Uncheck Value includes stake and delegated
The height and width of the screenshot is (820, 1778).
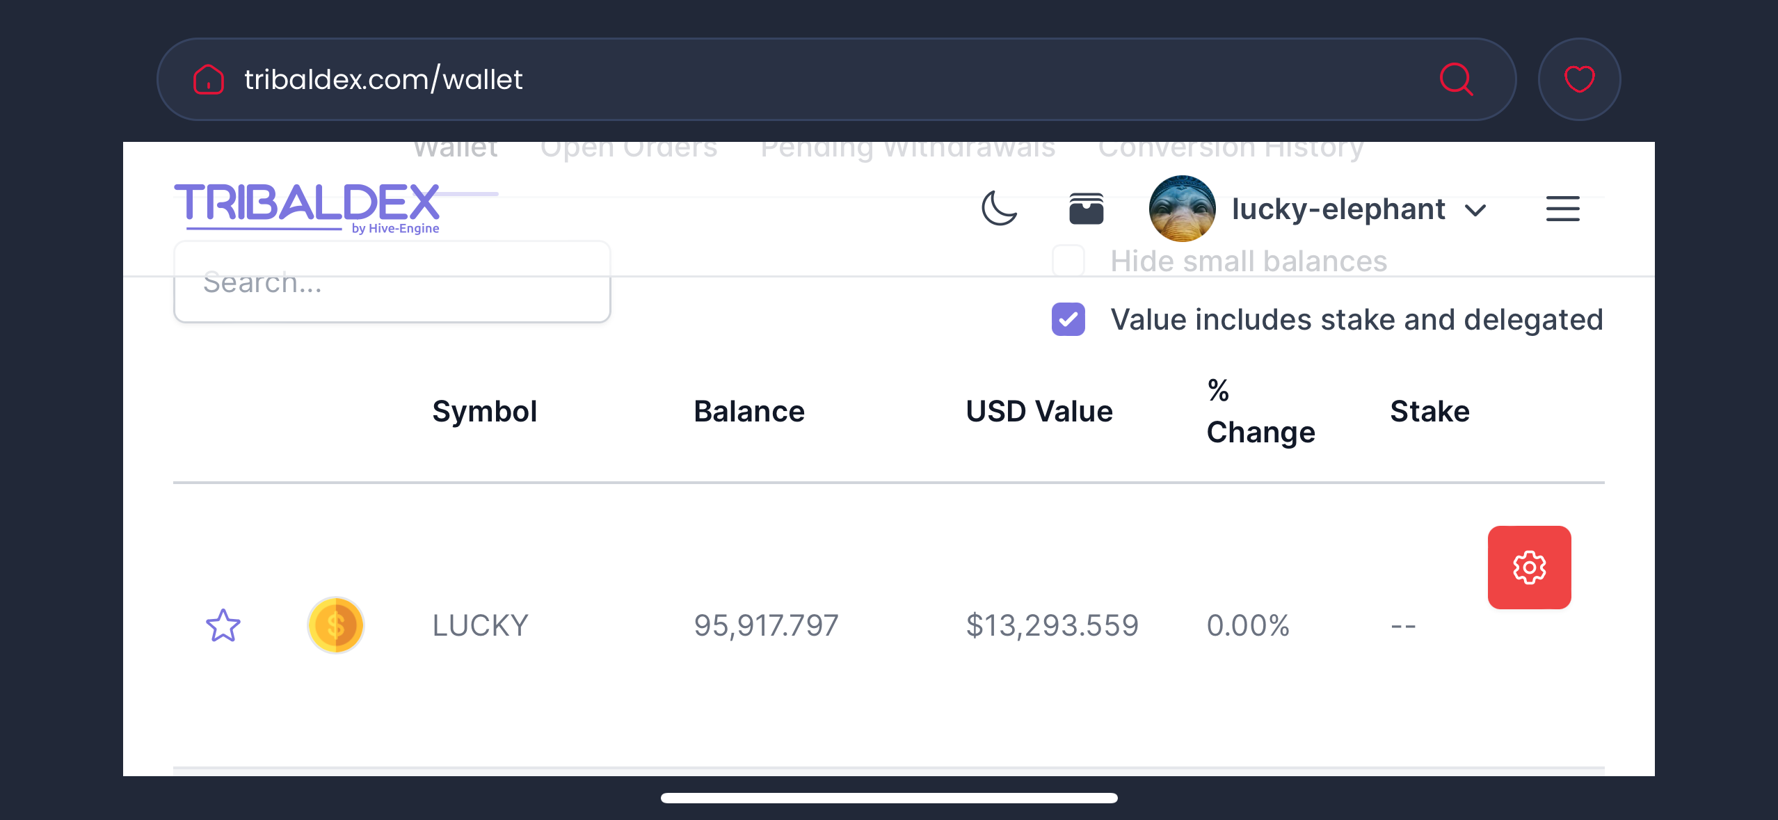1068,319
